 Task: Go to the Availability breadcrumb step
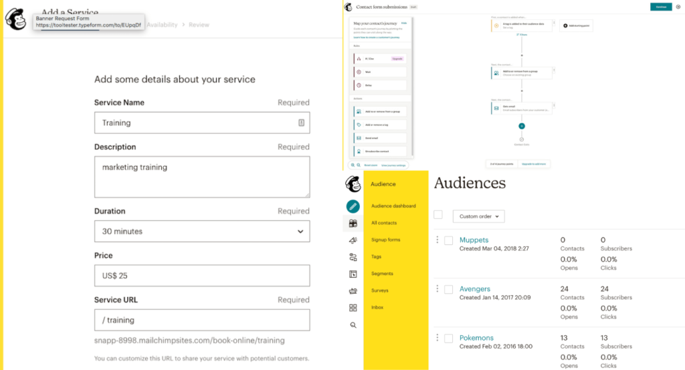[x=162, y=25]
